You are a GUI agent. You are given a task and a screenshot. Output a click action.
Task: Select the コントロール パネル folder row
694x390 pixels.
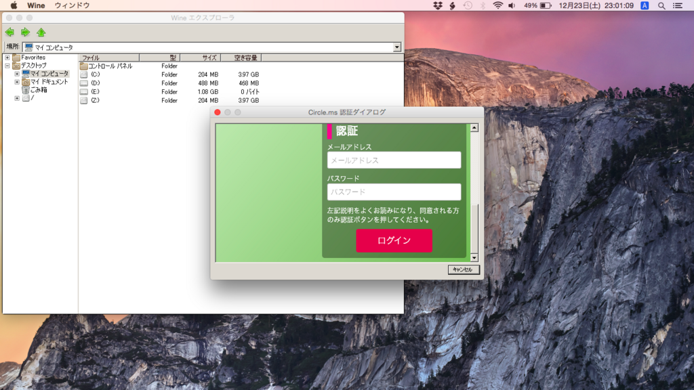pos(106,66)
